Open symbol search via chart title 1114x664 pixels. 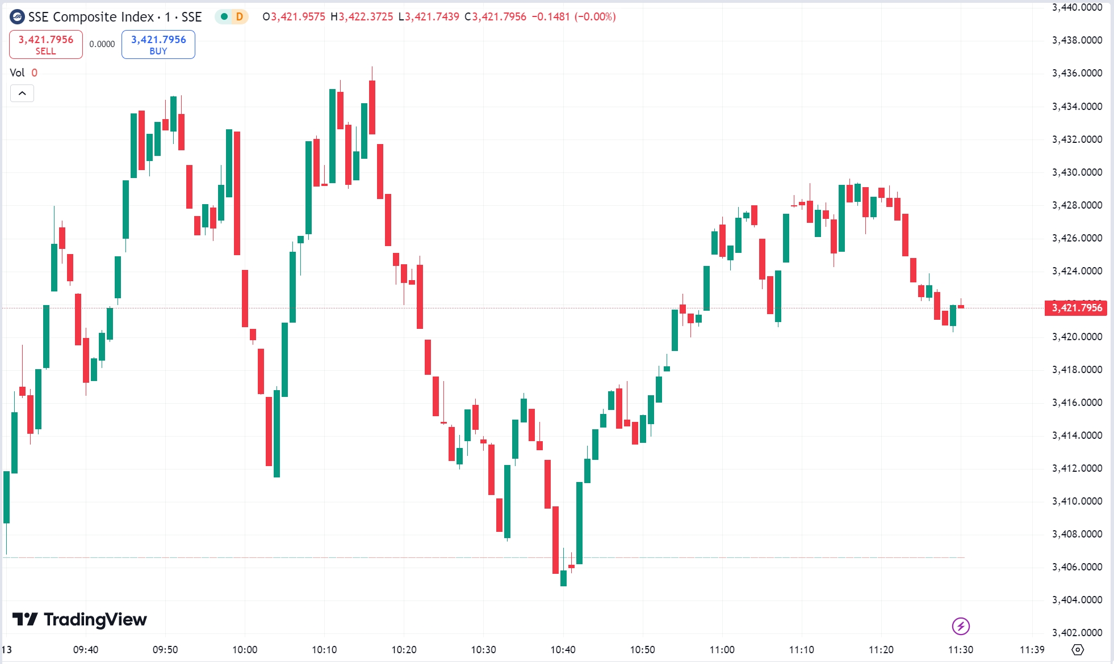(91, 17)
